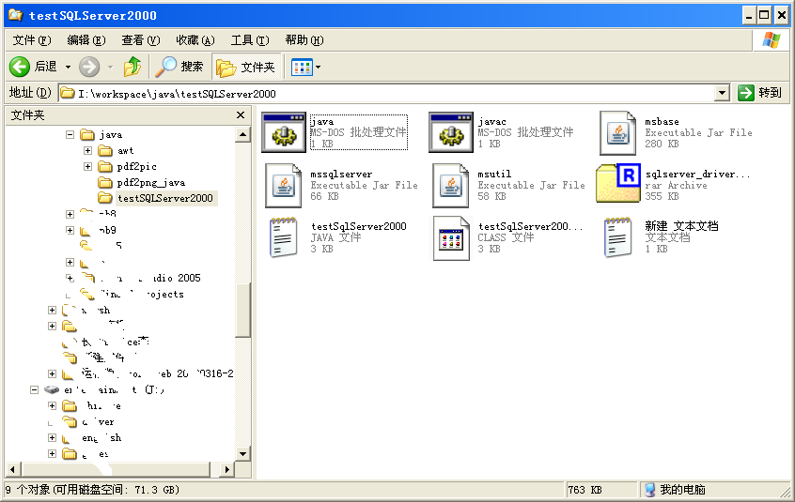This screenshot has height=502, width=795.
Task: Open the 收藏(A) menu
Action: pos(195,40)
